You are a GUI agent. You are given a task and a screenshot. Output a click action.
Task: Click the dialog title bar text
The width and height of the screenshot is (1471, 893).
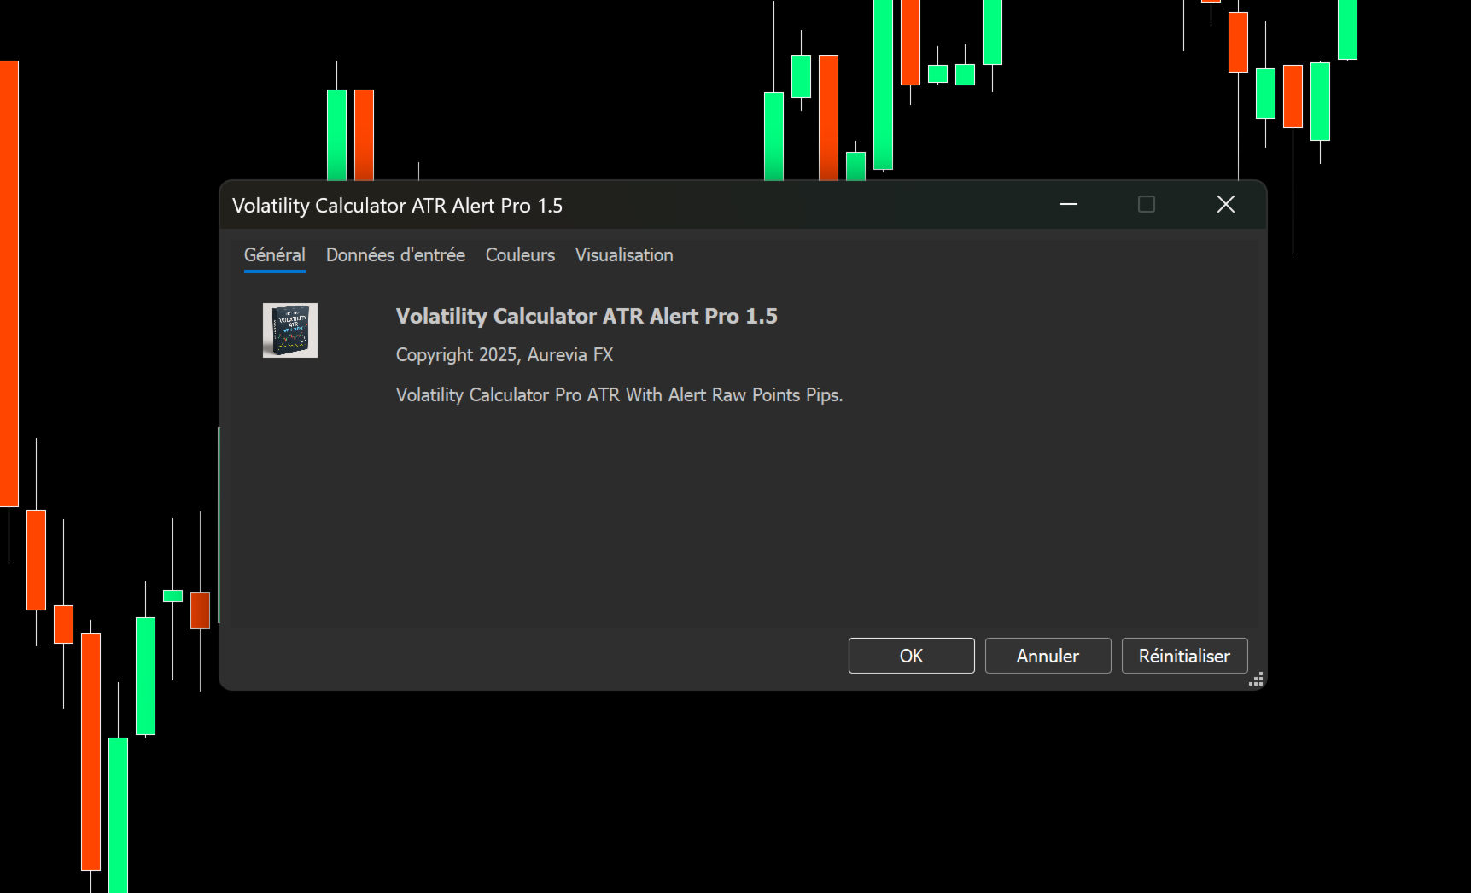(x=397, y=206)
